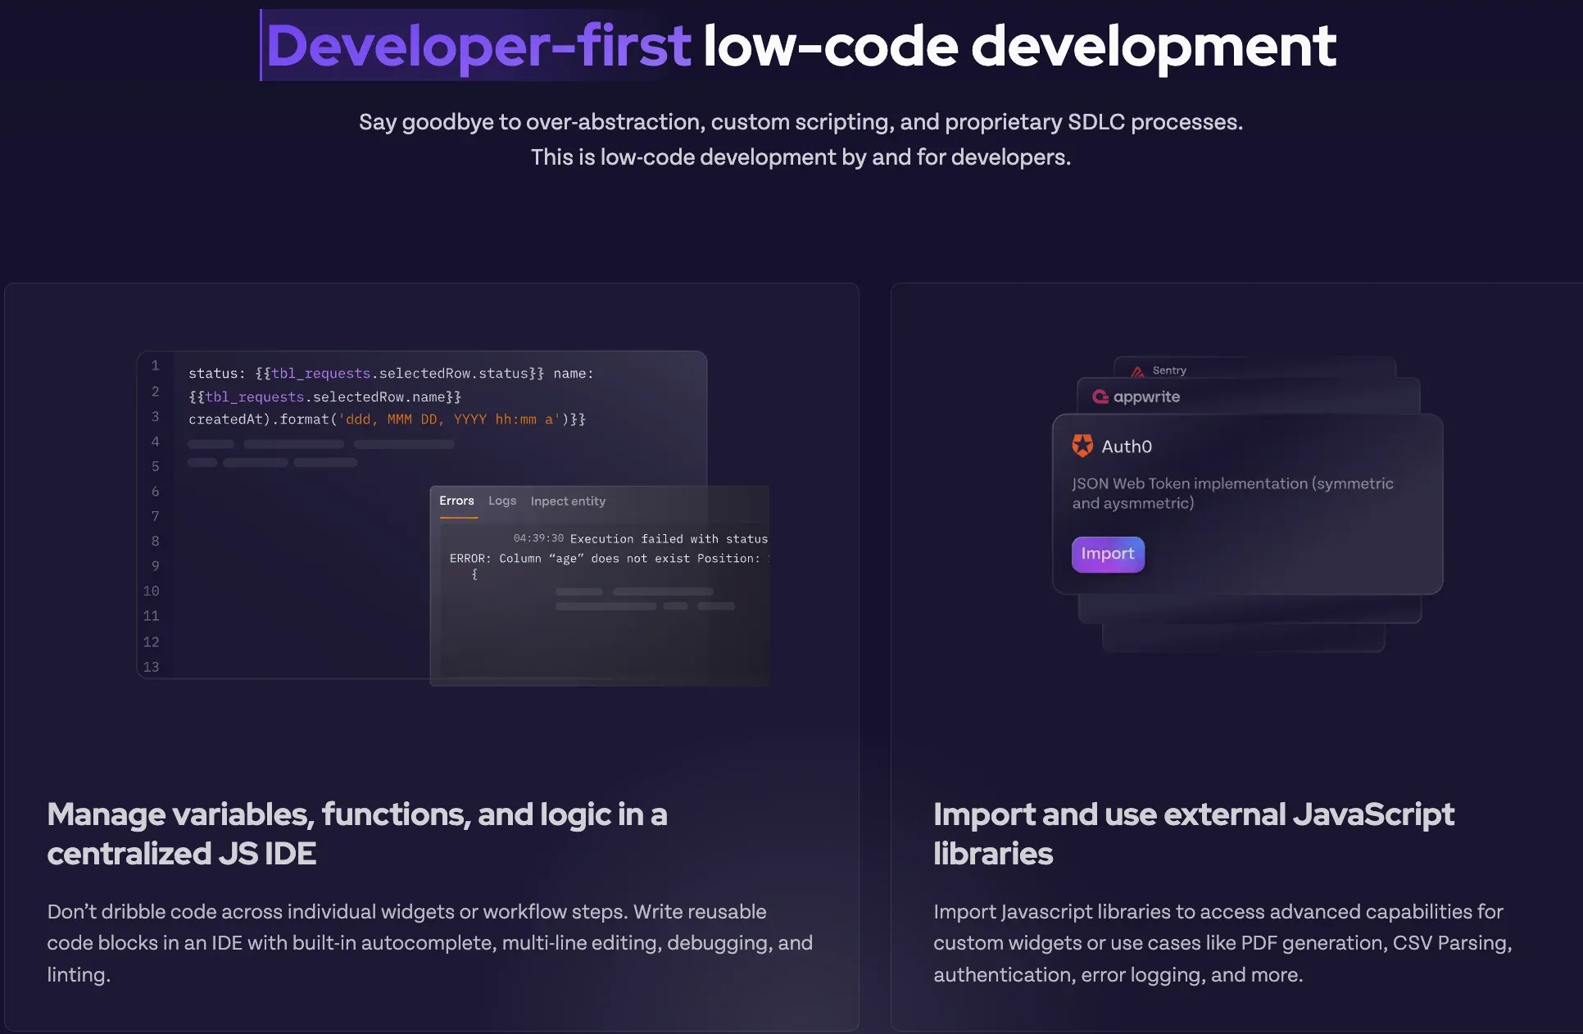
Task: Click the '{{tbl_requests.selectedRow.name}}' code line
Action: [x=324, y=397]
